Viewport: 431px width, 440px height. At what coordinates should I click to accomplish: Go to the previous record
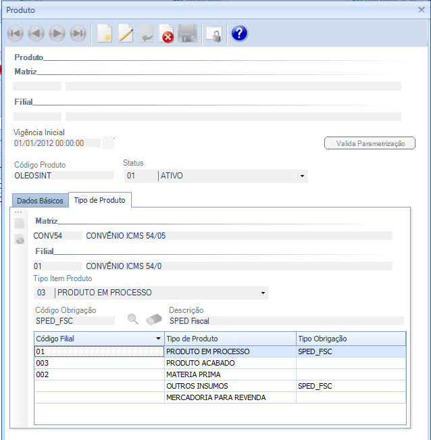[36, 34]
